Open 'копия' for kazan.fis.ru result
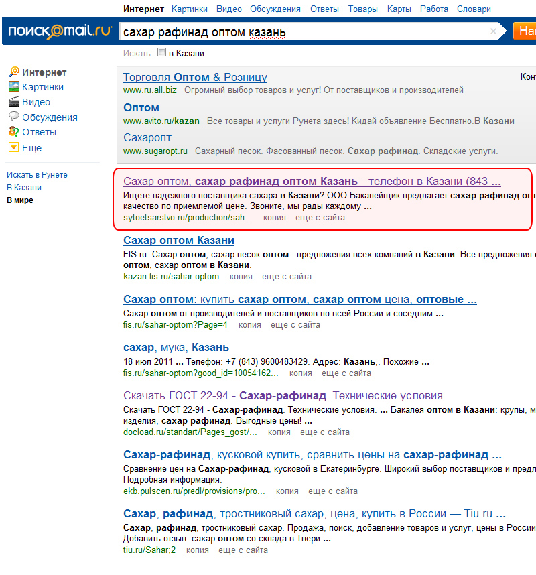This screenshot has width=536, height=575. point(241,277)
